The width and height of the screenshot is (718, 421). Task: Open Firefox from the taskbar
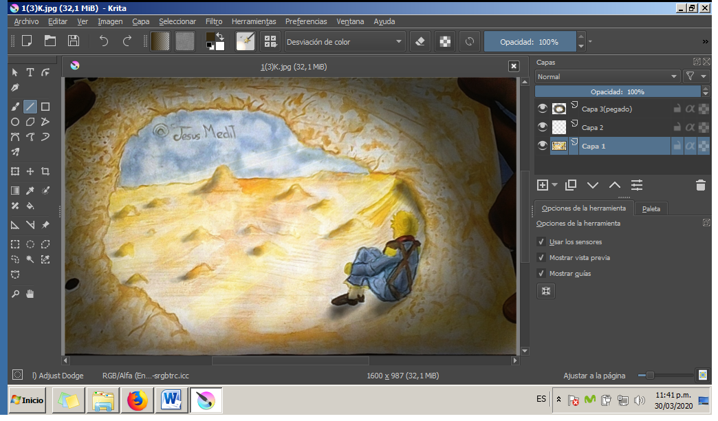point(138,400)
